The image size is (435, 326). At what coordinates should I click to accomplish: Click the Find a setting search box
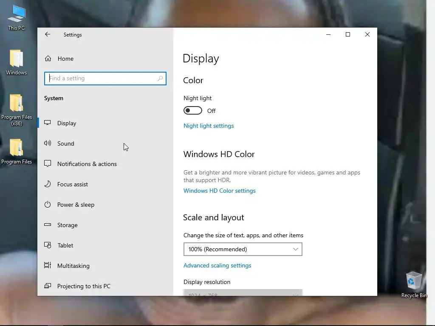[105, 79]
